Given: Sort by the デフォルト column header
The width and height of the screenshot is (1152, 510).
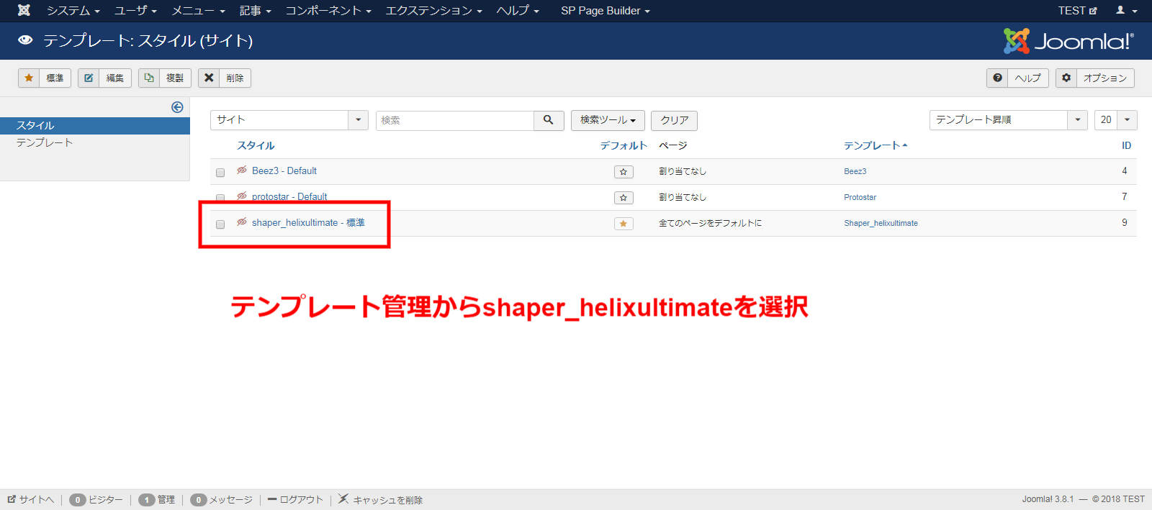Looking at the screenshot, I should click(x=624, y=145).
